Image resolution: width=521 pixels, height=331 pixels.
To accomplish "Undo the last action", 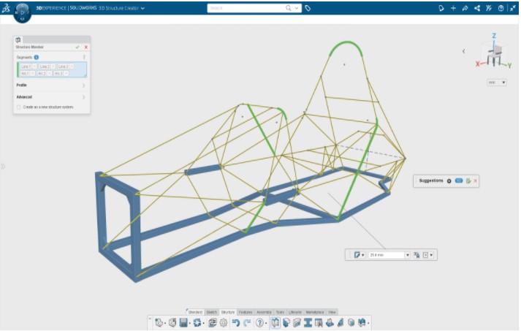I will coord(236,322).
